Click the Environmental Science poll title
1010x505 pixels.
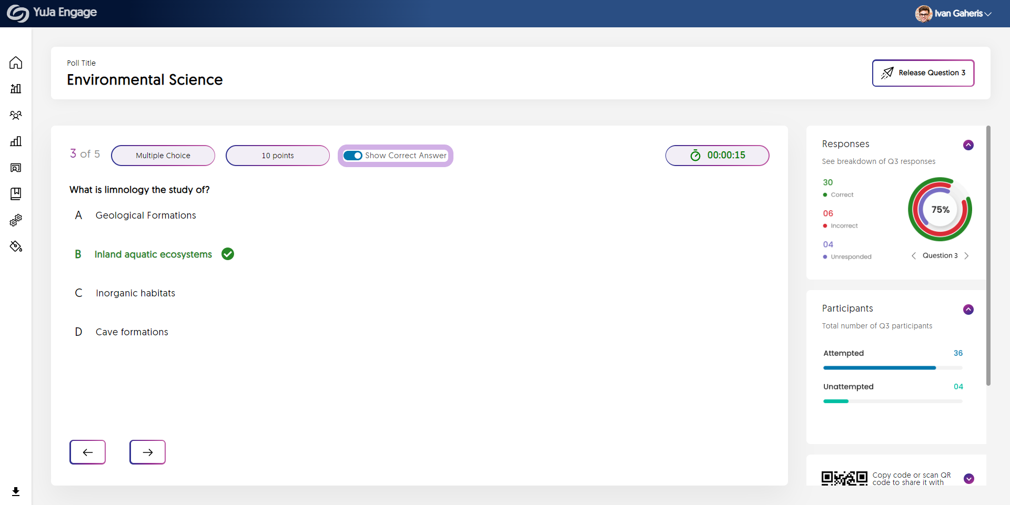coord(145,80)
